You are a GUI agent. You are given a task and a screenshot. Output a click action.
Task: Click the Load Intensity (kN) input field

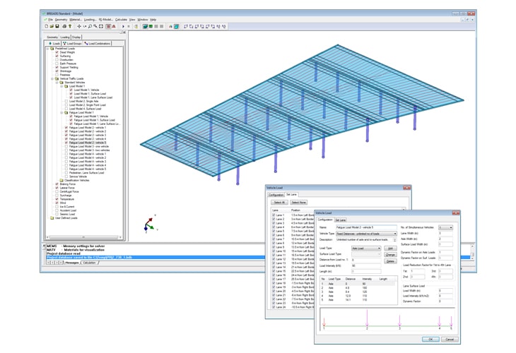(366, 265)
